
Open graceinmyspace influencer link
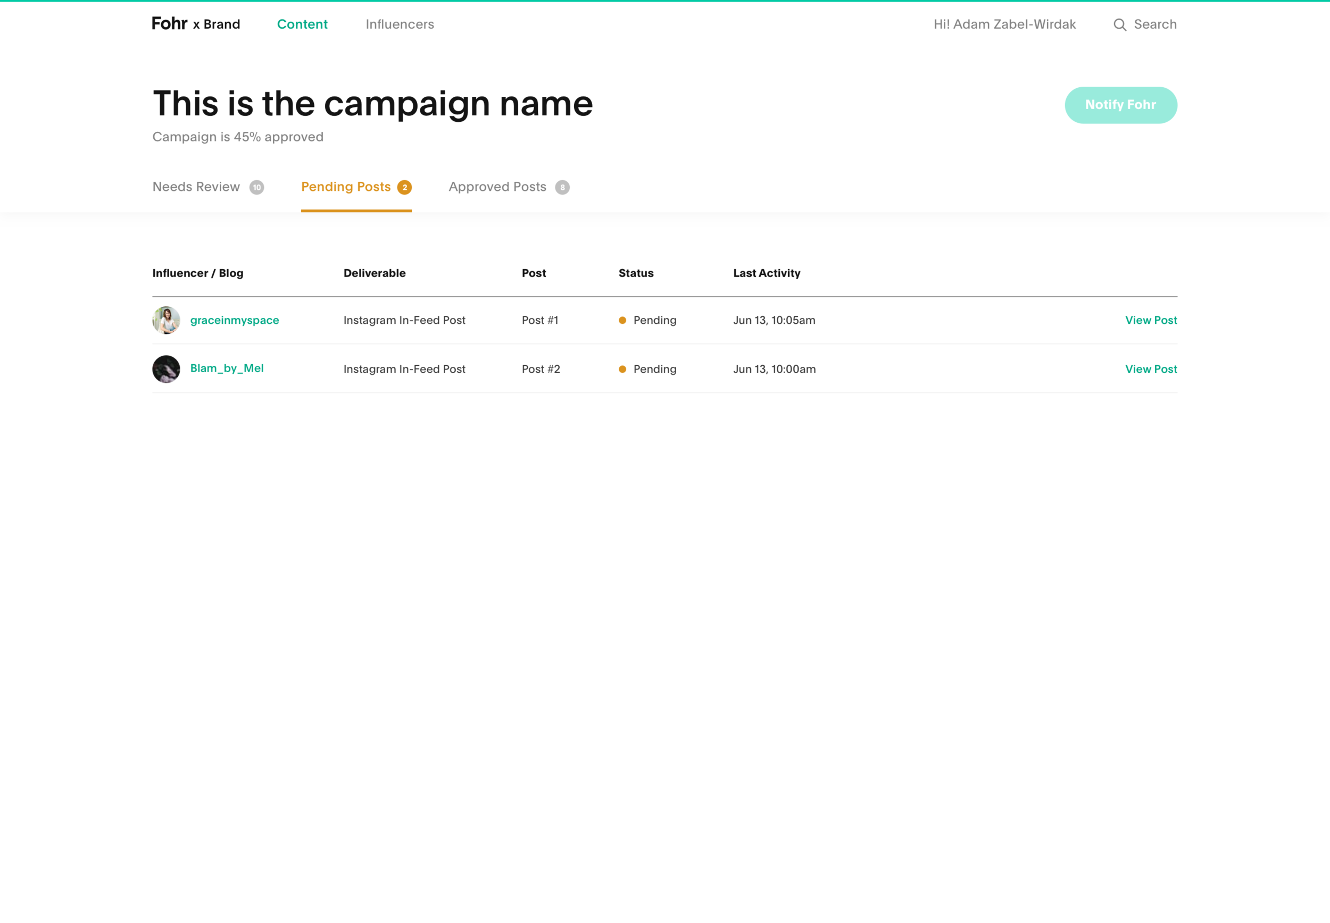pos(234,320)
